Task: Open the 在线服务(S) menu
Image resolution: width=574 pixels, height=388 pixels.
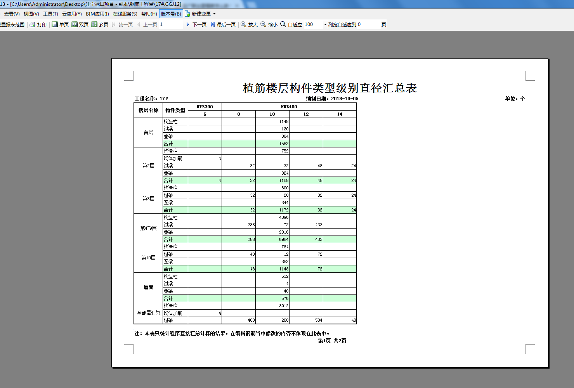Action: tap(125, 14)
